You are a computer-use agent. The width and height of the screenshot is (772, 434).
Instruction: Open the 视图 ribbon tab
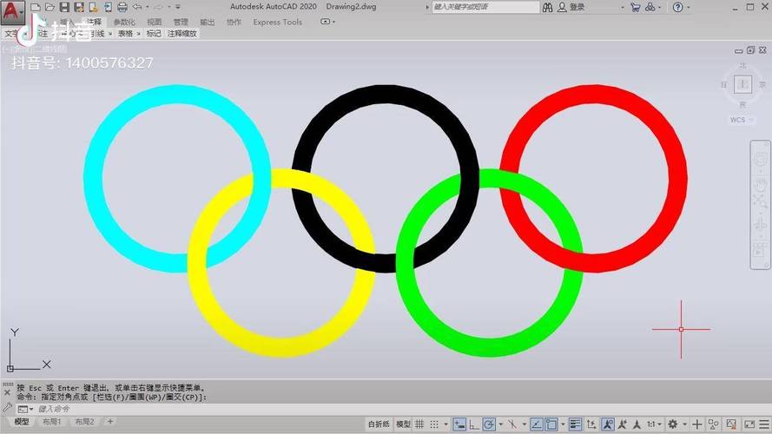tap(154, 23)
